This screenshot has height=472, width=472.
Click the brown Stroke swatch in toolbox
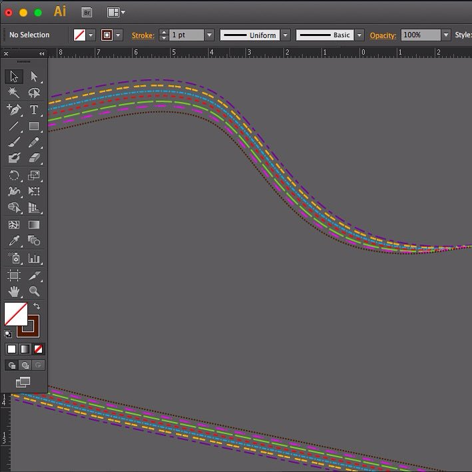(34, 331)
